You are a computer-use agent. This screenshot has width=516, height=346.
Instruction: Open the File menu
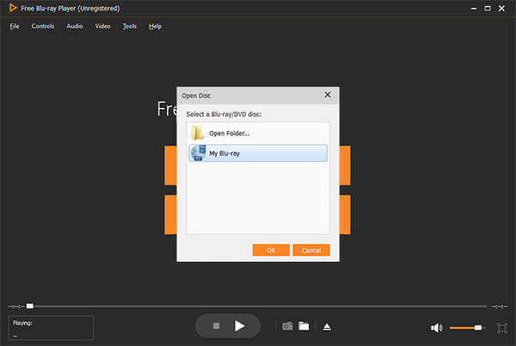pos(15,26)
